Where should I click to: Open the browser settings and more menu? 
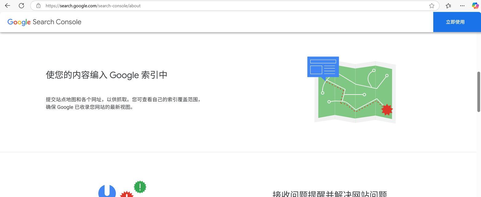tap(462, 6)
